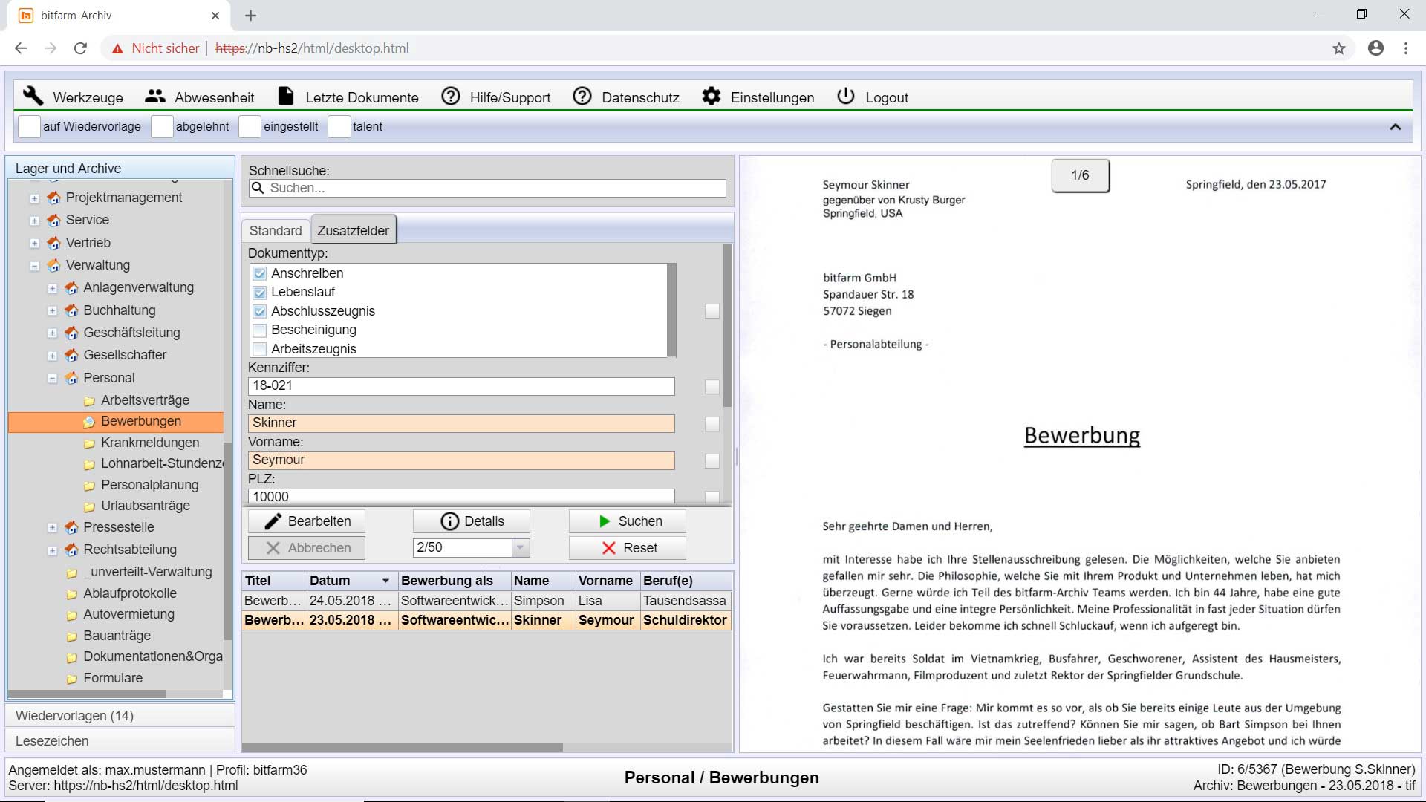Image resolution: width=1426 pixels, height=802 pixels.
Task: Click the magnifier icon in Schnellsuche
Action: [x=258, y=188]
